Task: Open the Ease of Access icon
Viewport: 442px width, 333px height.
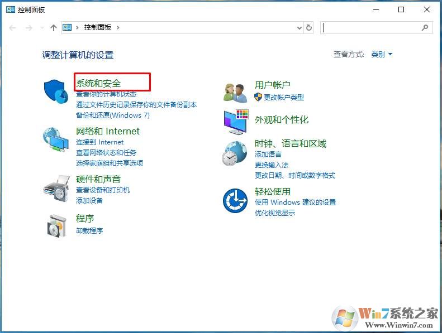Action: (235, 201)
